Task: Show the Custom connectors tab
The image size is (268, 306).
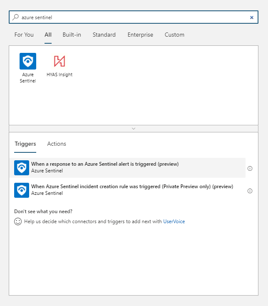Action: point(174,35)
